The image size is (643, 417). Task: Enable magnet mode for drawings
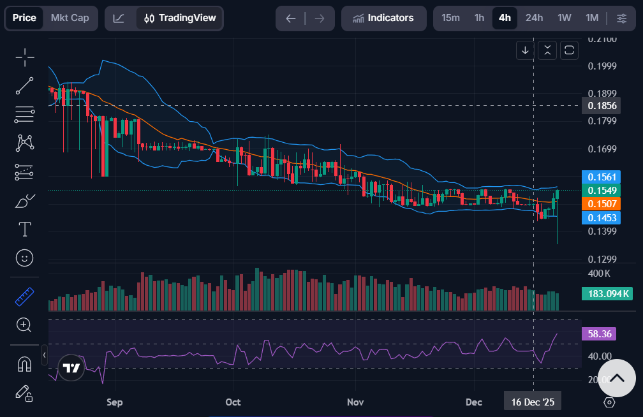tap(24, 363)
